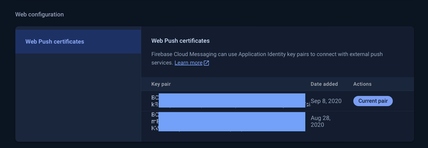The width and height of the screenshot is (428, 148).
Task: Click the external link icon after Learn more
Action: tap(206, 63)
